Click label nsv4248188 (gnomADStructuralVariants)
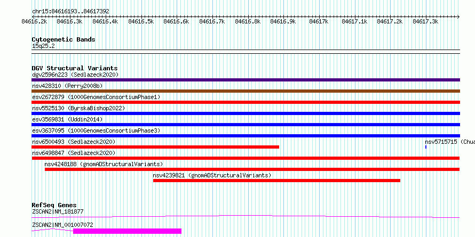The image size is (475, 237). tap(104, 164)
